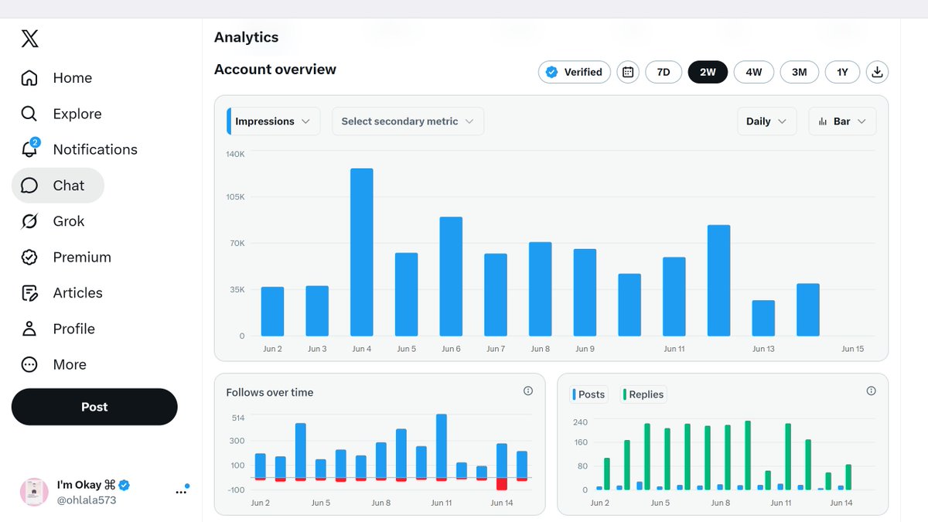Open Articles label in sidebar

[x=77, y=293]
